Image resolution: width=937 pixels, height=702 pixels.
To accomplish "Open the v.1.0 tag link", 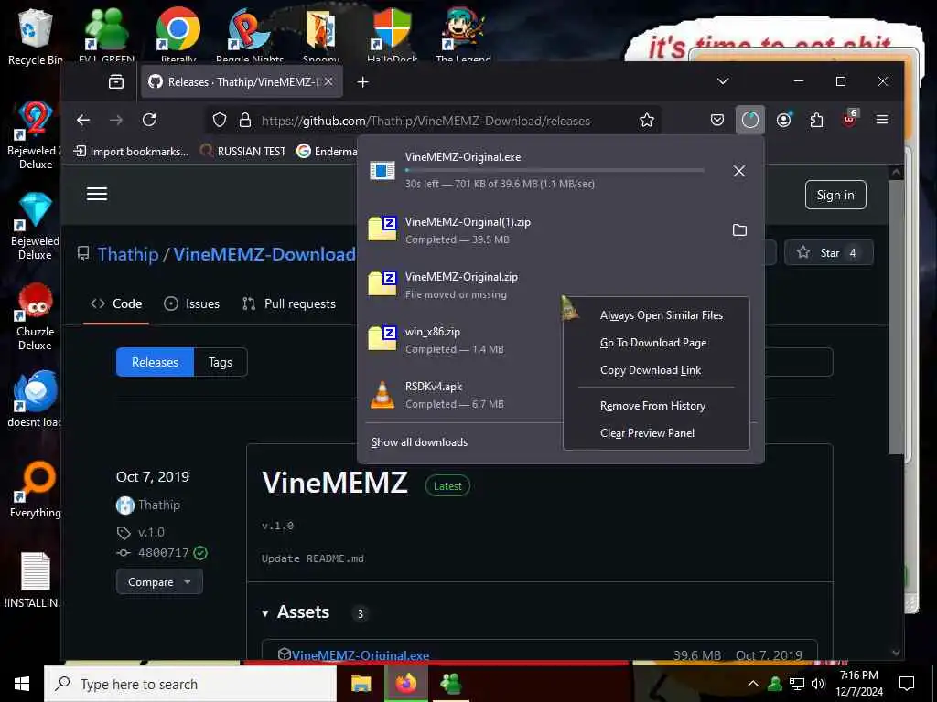I will (x=151, y=532).
